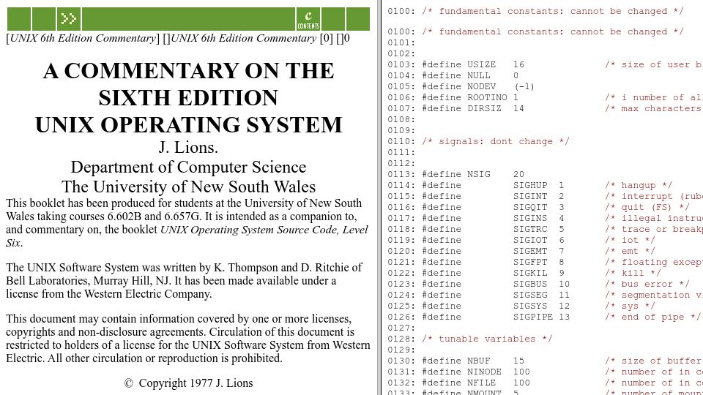Click line 0121 defining SIGFPT
The width and height of the screenshot is (703, 395).
pos(545,262)
